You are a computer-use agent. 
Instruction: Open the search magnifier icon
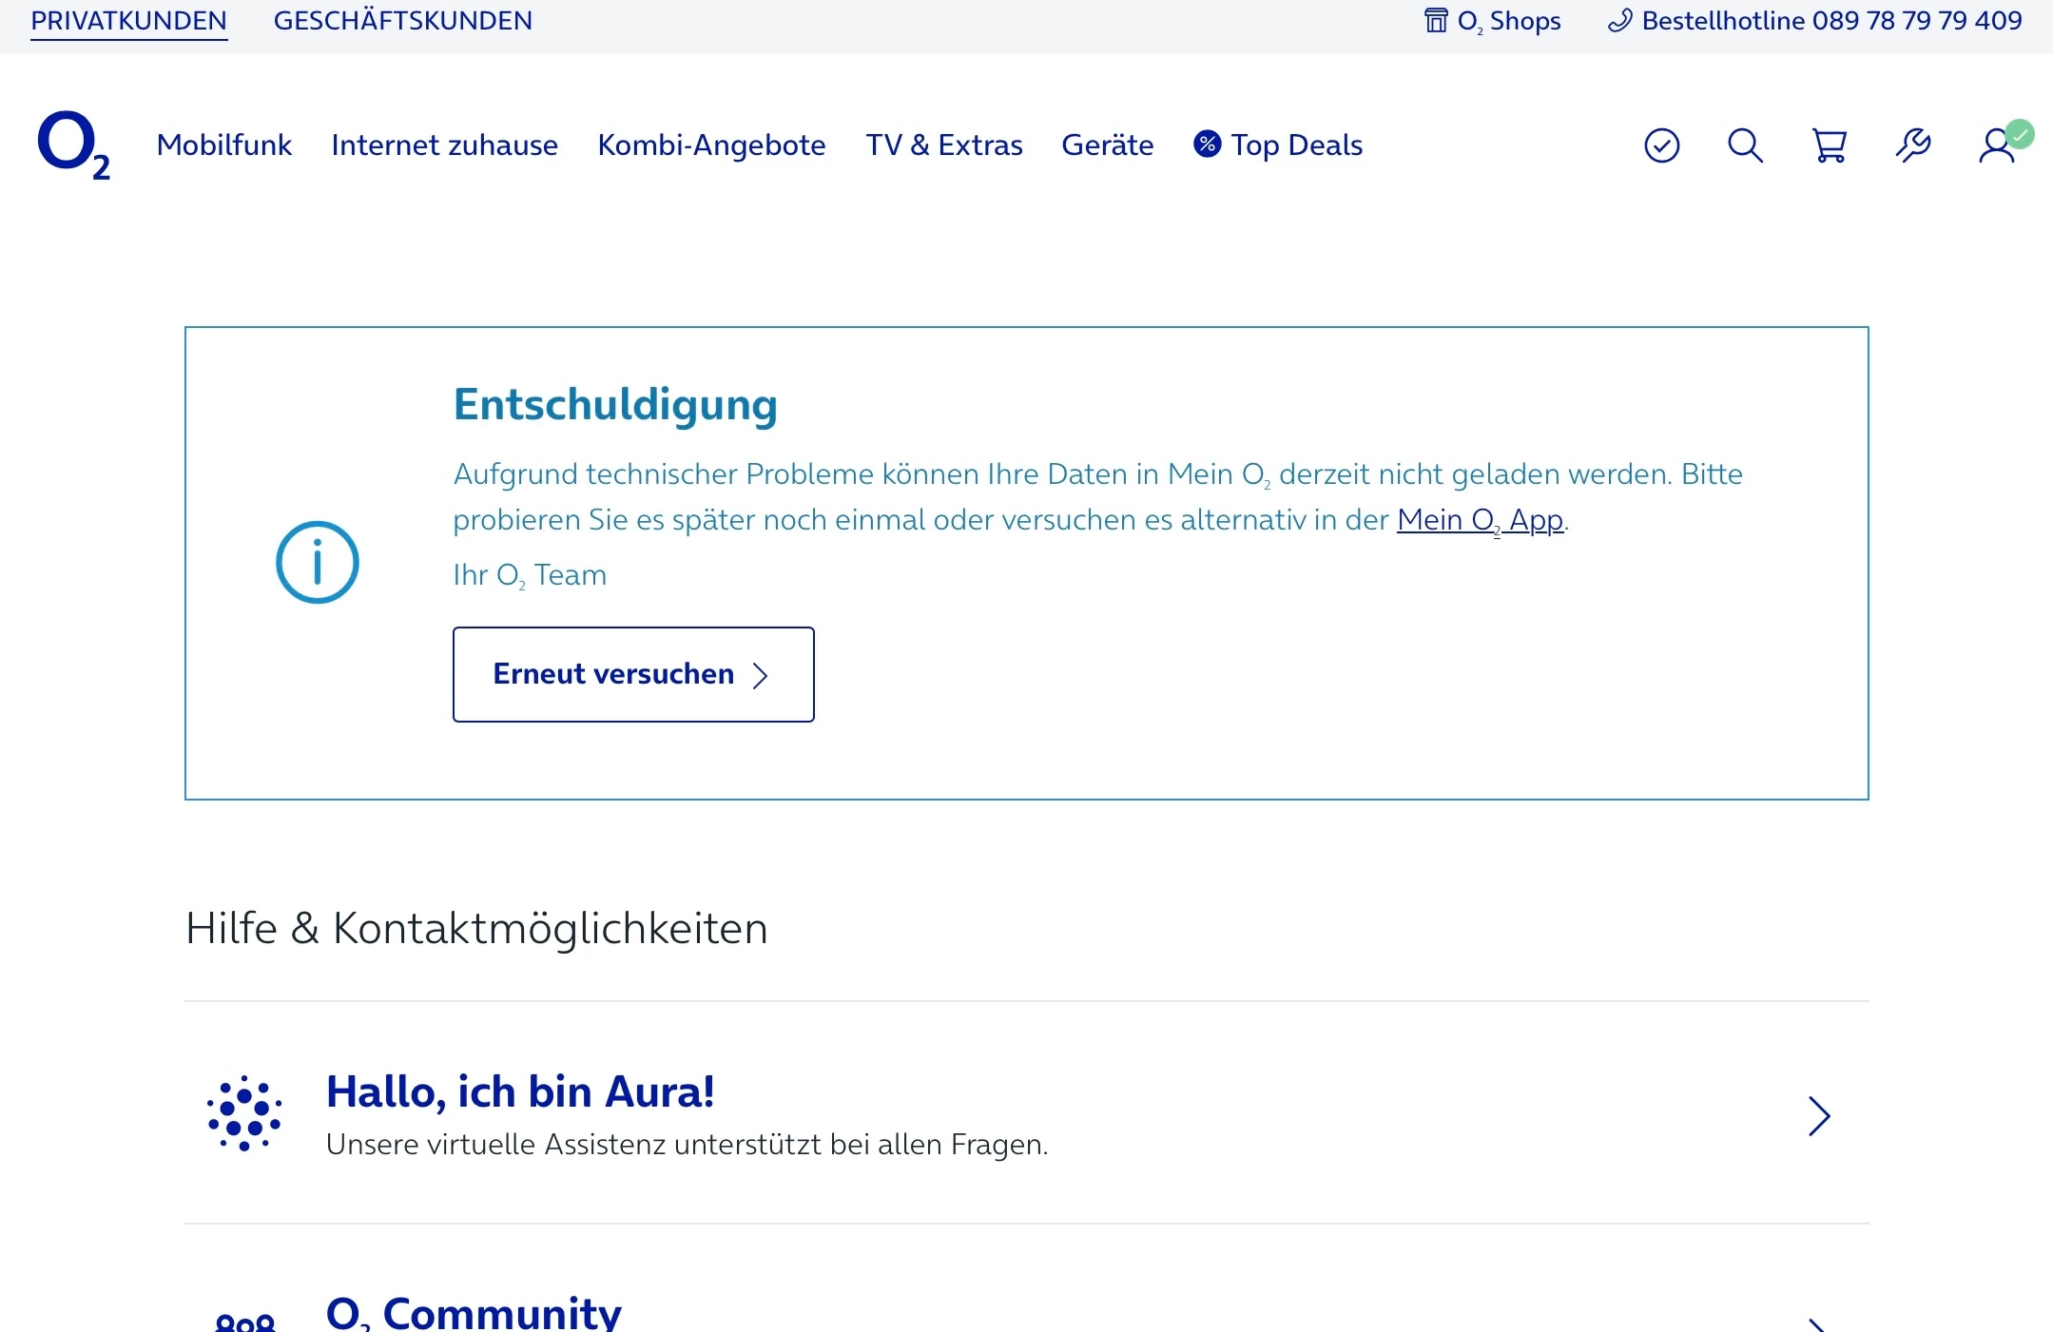point(1745,145)
